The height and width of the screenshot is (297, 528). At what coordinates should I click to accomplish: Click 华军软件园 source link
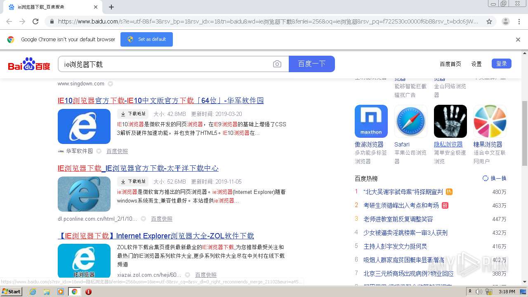pos(79,151)
